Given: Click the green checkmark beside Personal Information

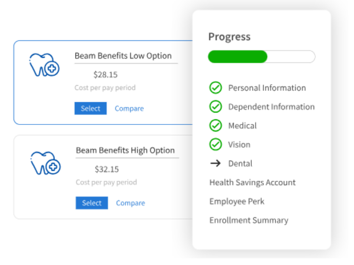Looking at the screenshot, I should [x=215, y=88].
